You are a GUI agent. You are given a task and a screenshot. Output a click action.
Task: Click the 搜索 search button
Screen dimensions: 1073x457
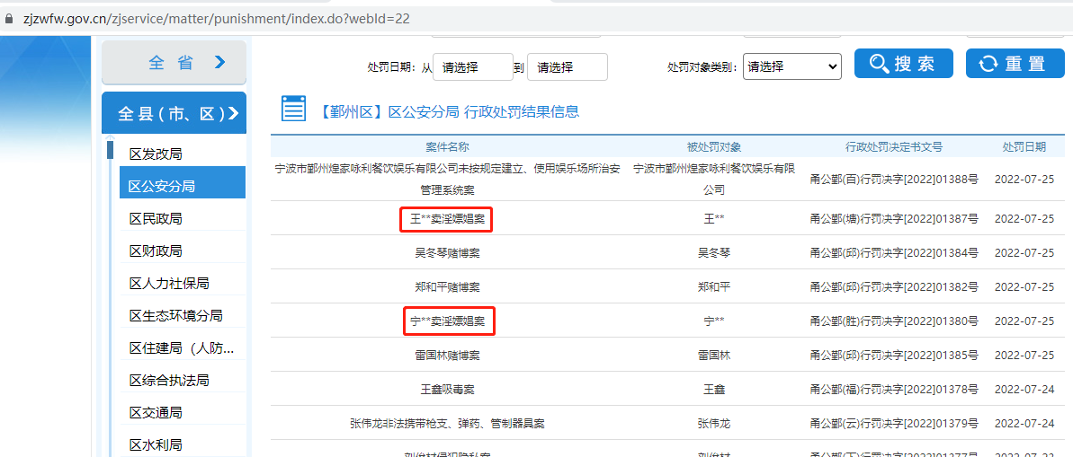pos(903,64)
